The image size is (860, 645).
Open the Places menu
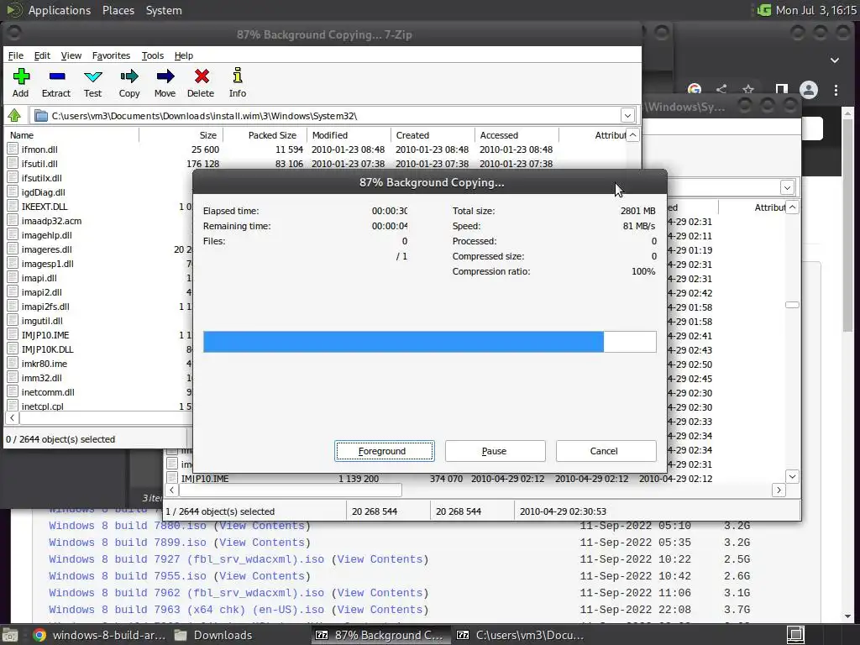[118, 10]
